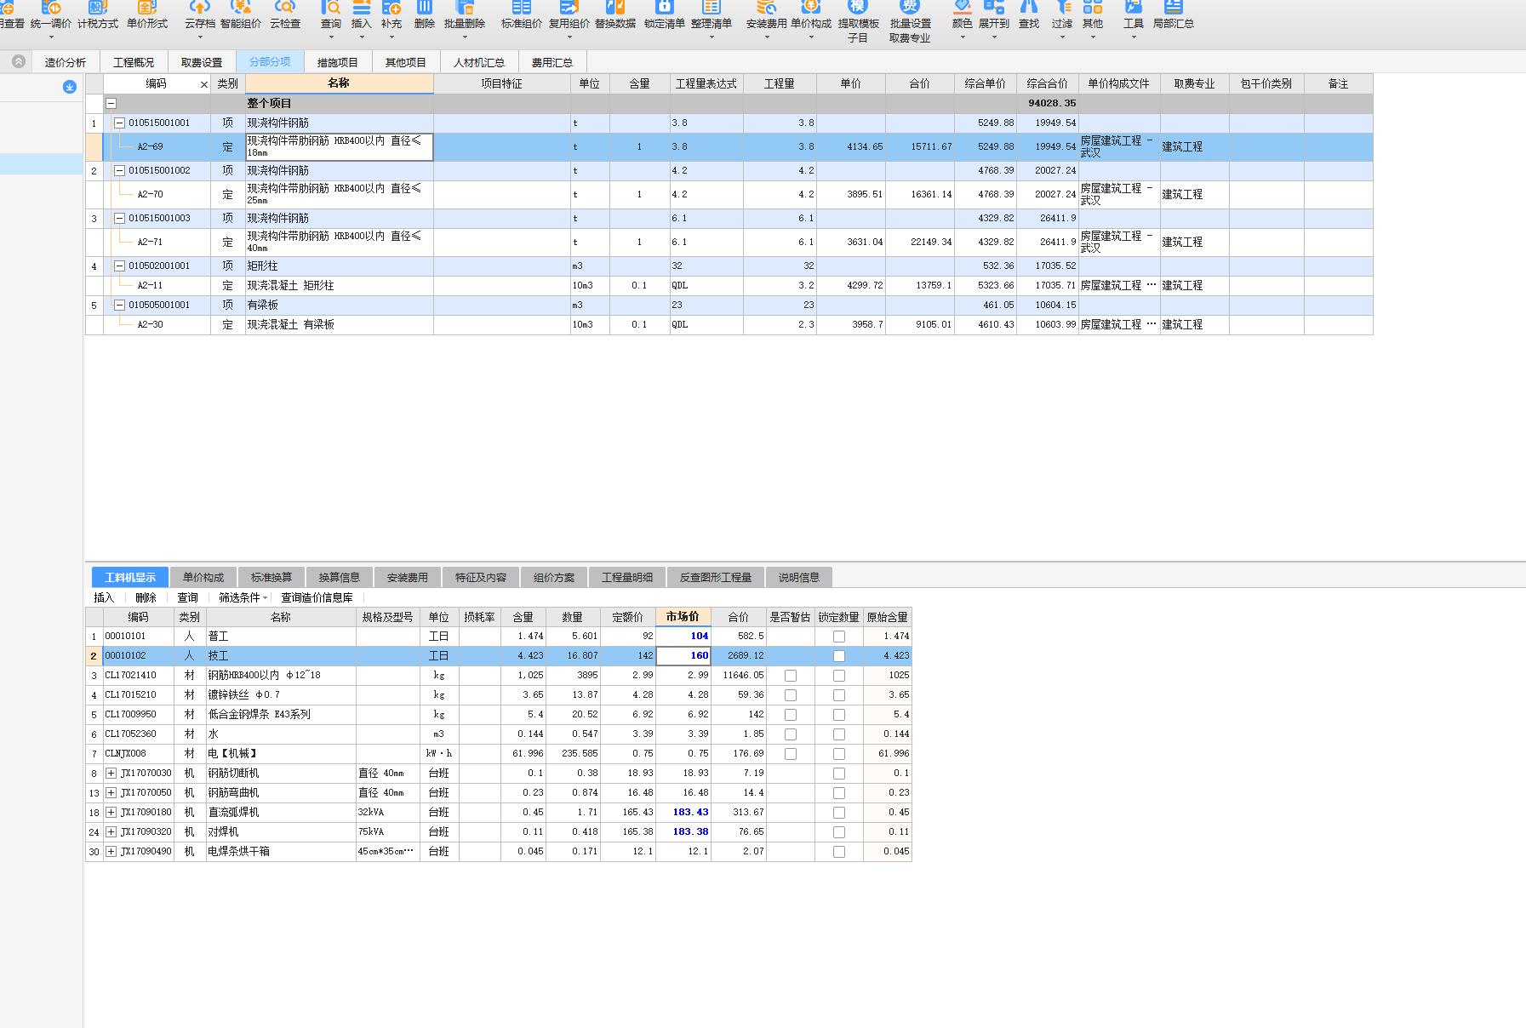Open the 统一调价 toolbar tool
This screenshot has height=1028, width=1526.
[51, 15]
